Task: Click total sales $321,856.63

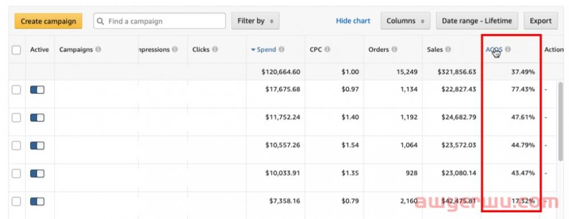Action: (x=456, y=72)
